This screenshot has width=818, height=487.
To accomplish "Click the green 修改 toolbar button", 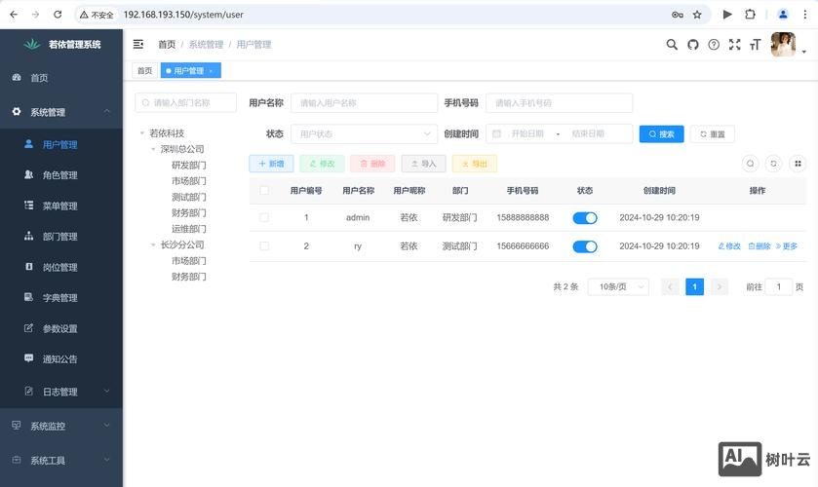I will pyautogui.click(x=322, y=164).
